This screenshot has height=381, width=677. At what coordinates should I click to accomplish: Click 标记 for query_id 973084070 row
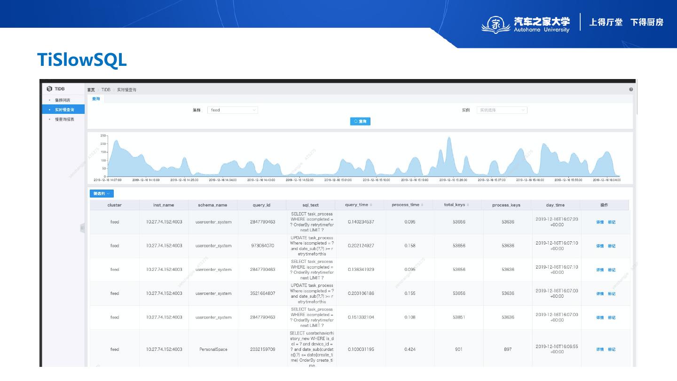tap(611, 246)
